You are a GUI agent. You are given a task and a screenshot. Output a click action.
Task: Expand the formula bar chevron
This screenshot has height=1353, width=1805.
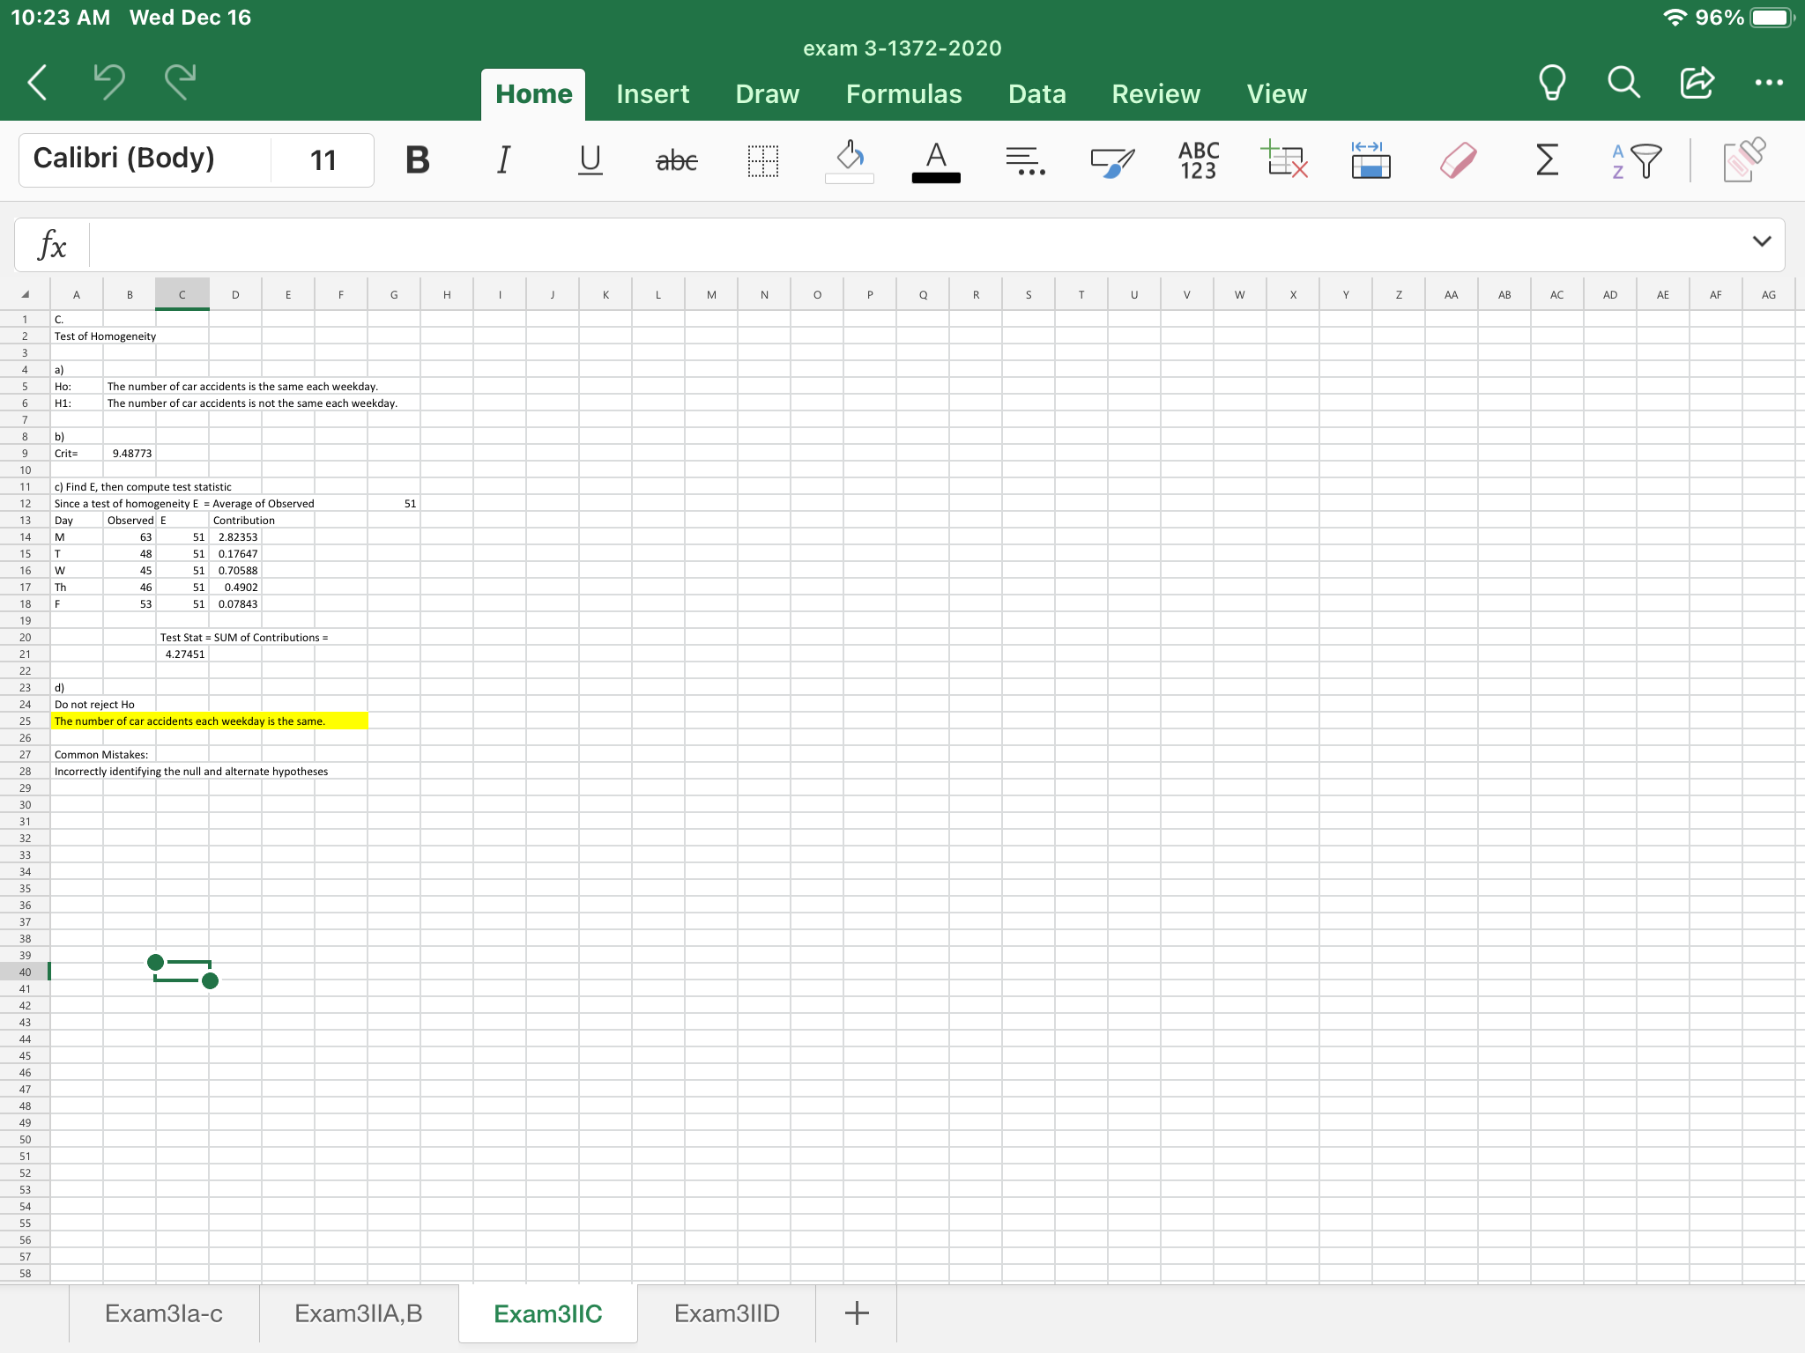click(x=1761, y=241)
